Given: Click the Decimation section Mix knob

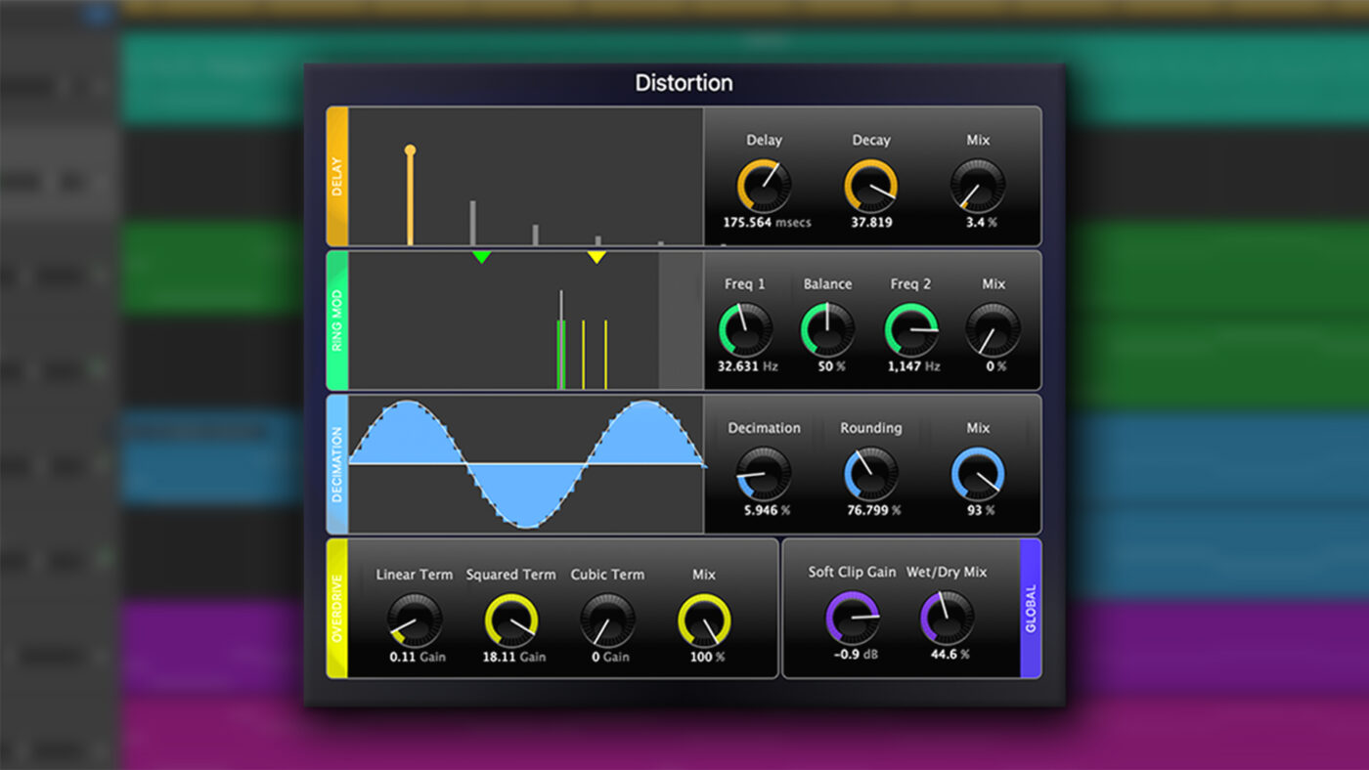Looking at the screenshot, I should click(x=978, y=474).
